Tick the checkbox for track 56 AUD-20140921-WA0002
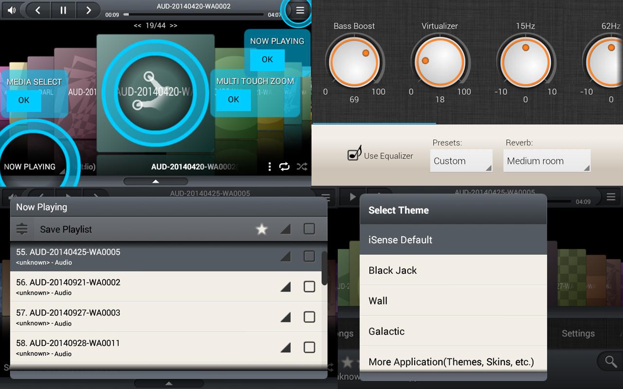Viewport: 623px width, 389px height. click(310, 287)
